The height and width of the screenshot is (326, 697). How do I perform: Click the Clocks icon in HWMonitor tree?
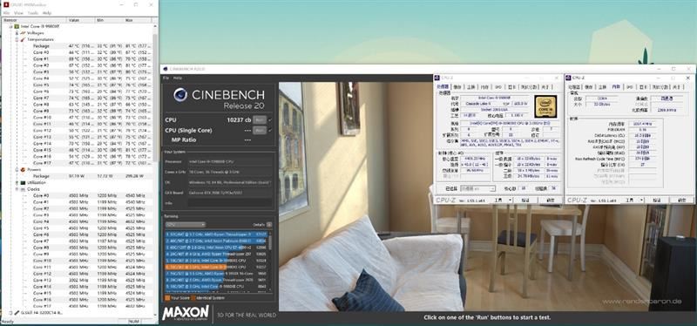tap(23, 189)
